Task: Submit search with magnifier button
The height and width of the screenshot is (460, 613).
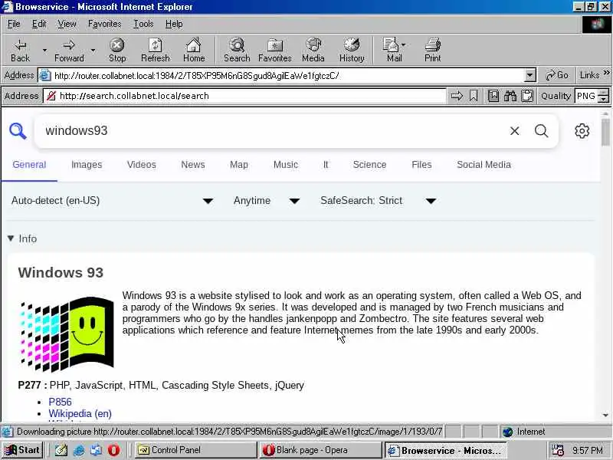Action: [542, 131]
